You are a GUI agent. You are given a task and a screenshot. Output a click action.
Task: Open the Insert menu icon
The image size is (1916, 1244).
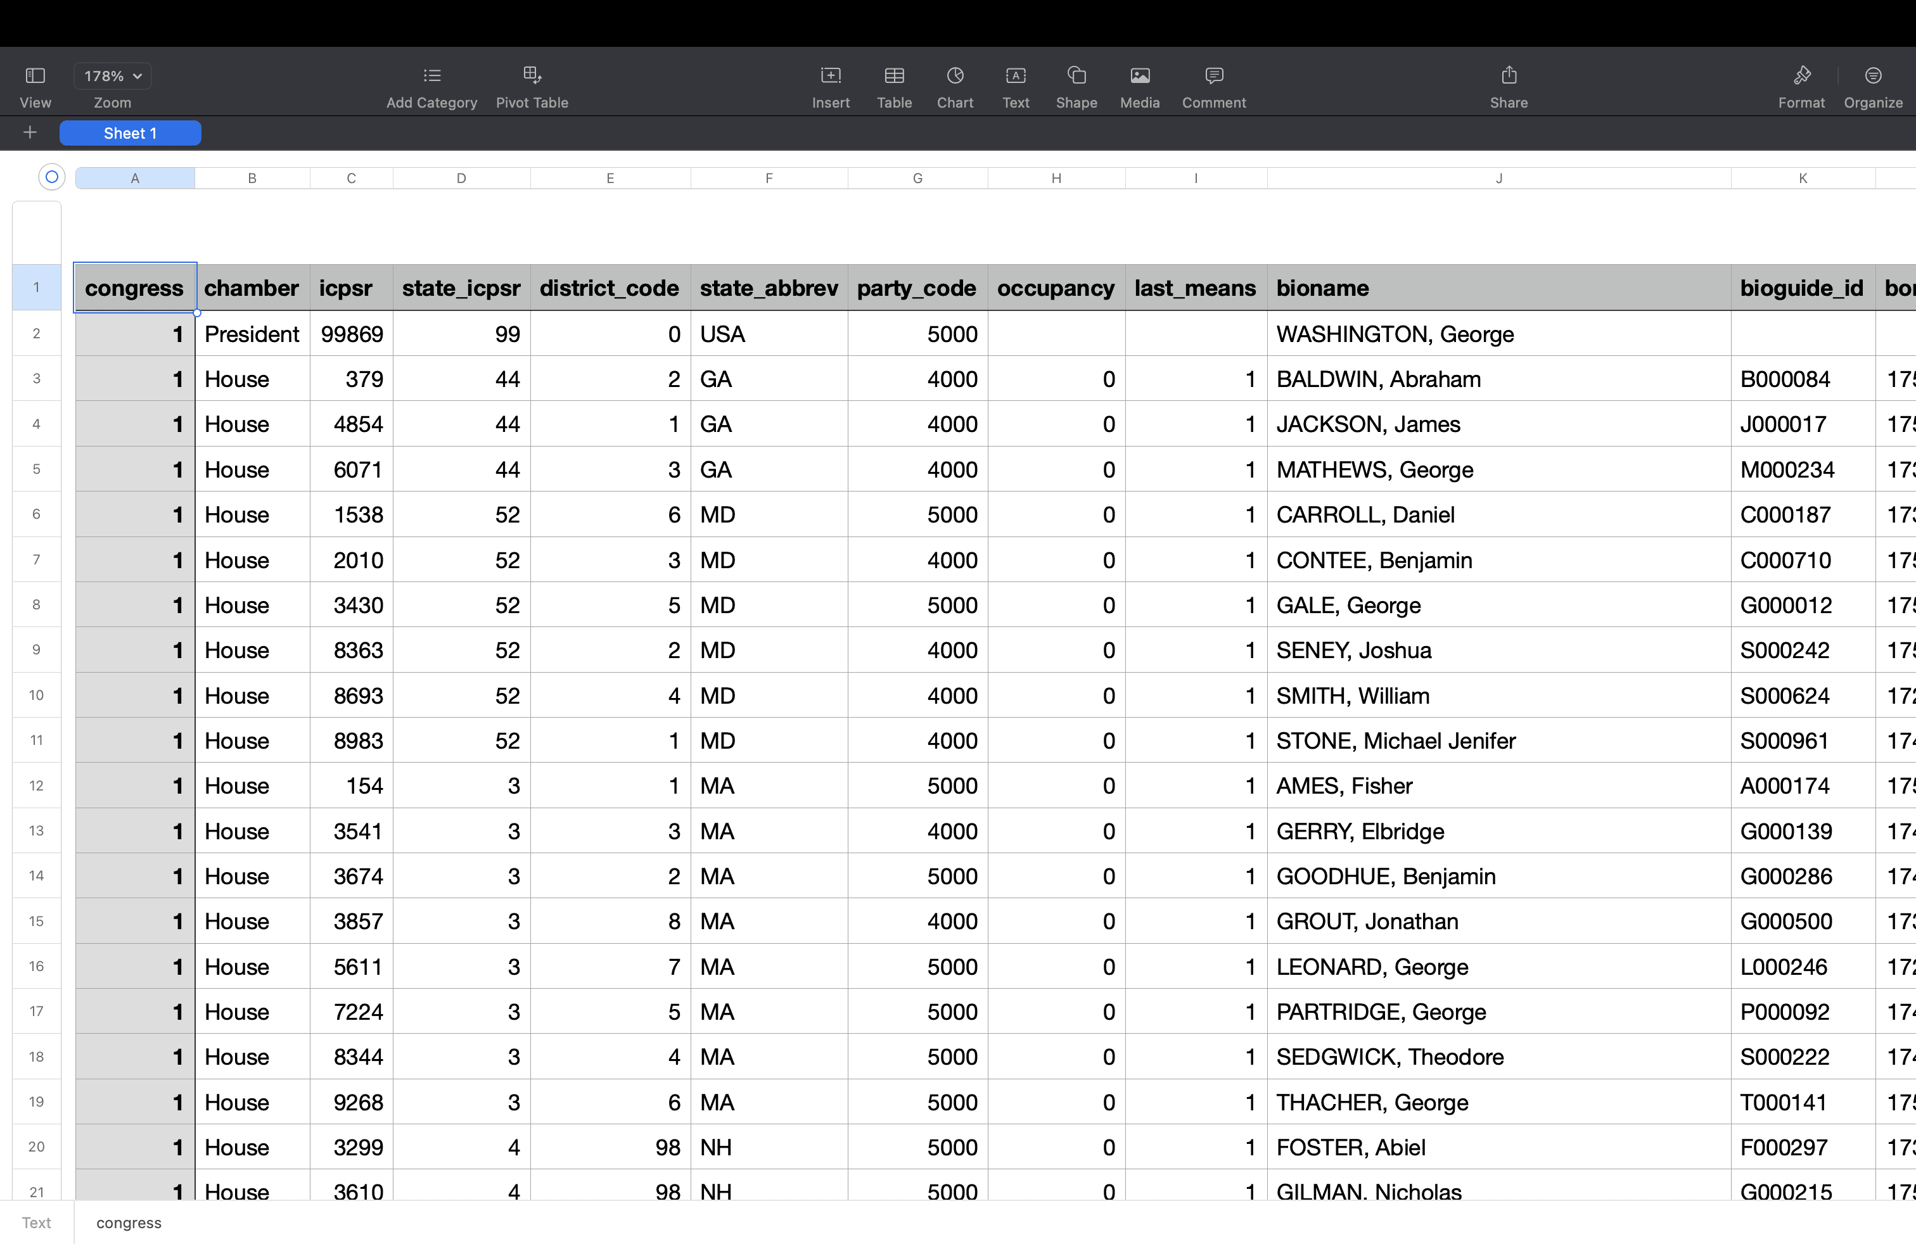tap(831, 75)
